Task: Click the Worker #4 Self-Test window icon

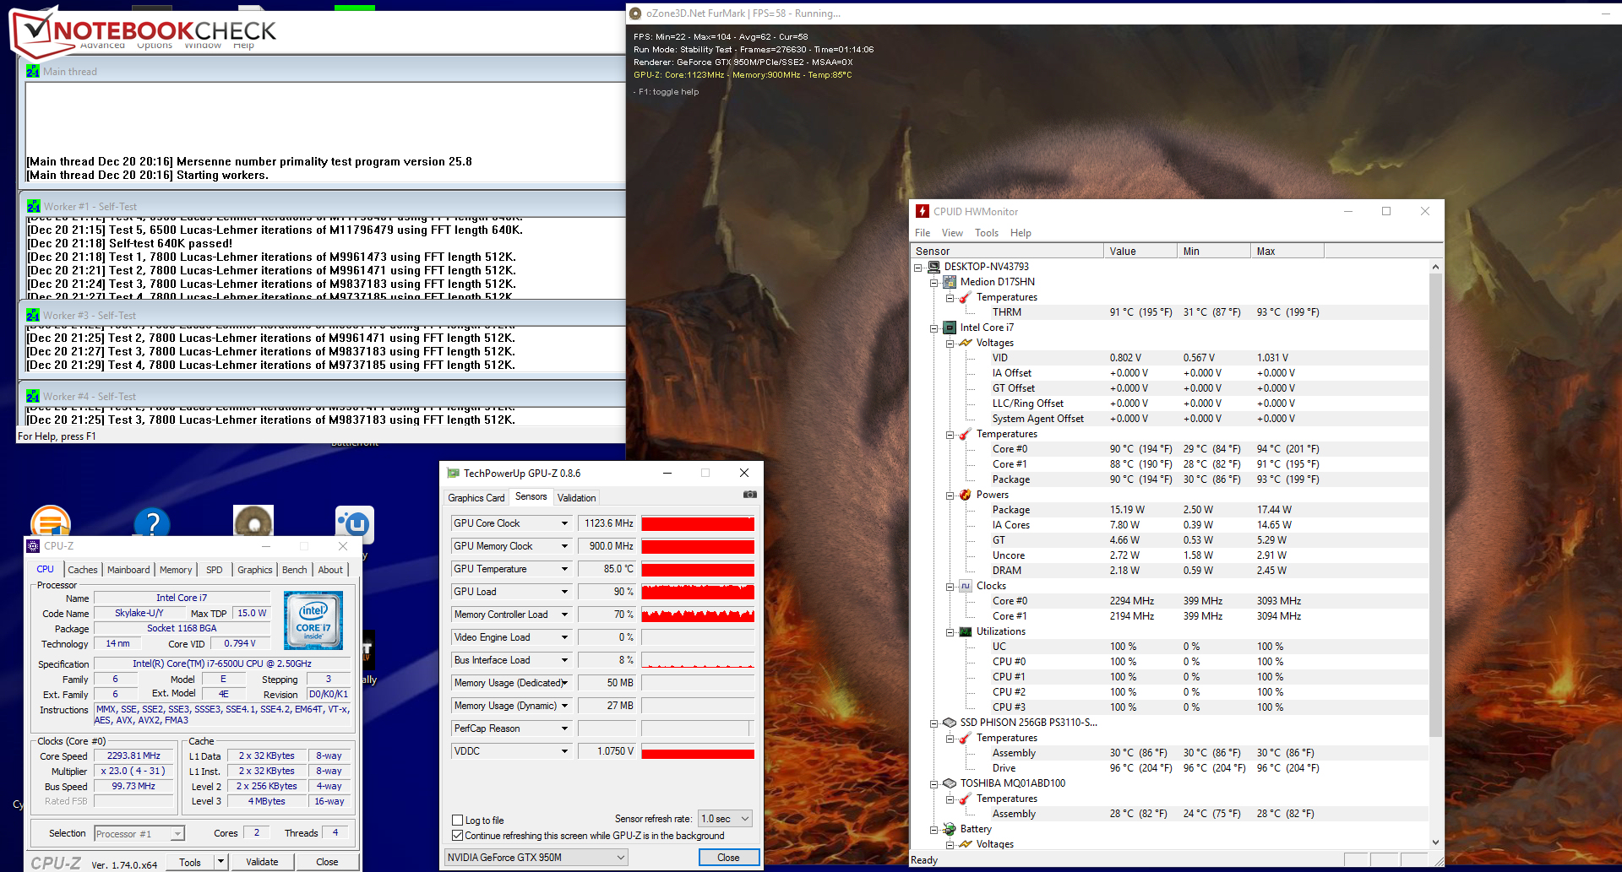Action: [x=33, y=396]
